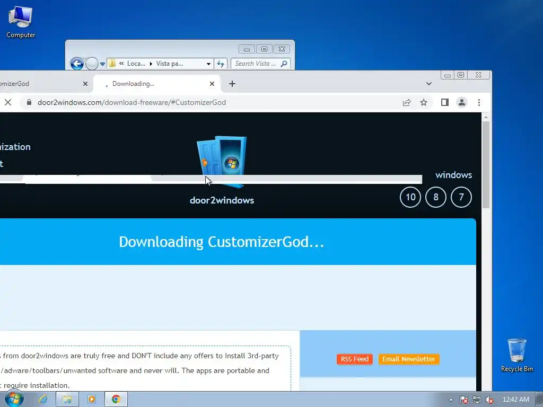Open the network status tray icon
This screenshot has height=407, width=543.
click(477, 400)
